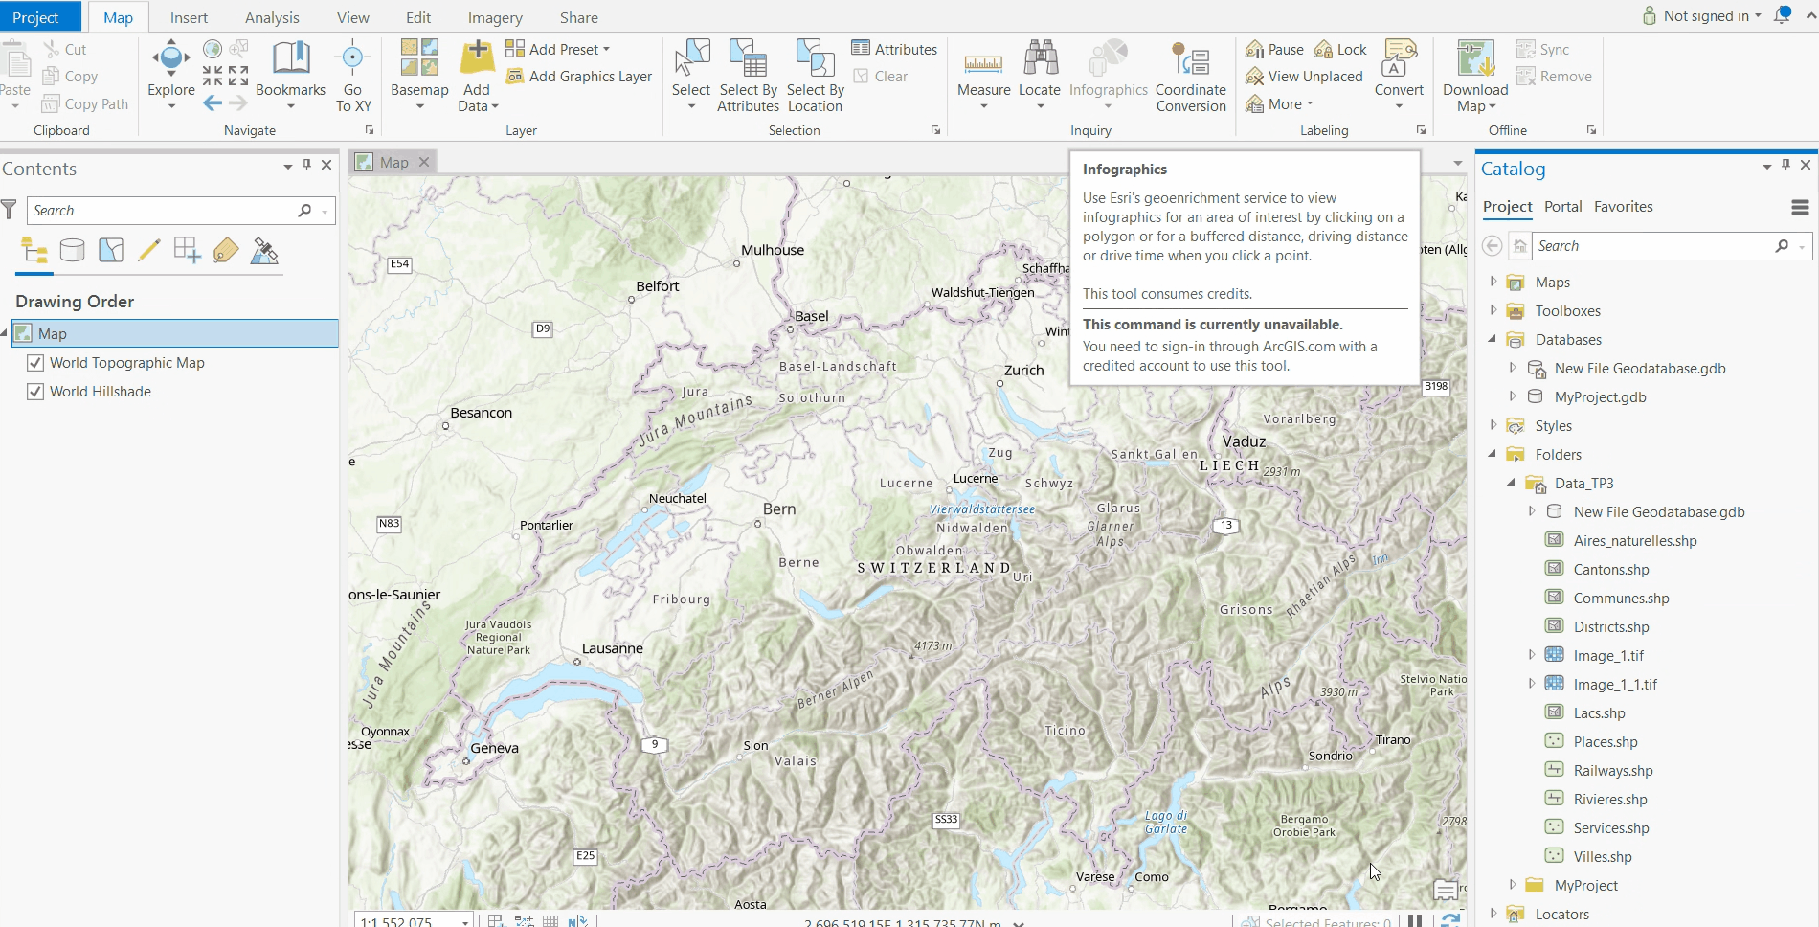The width and height of the screenshot is (1819, 927).
Task: Switch to List By Data Source view
Action: coord(73,251)
